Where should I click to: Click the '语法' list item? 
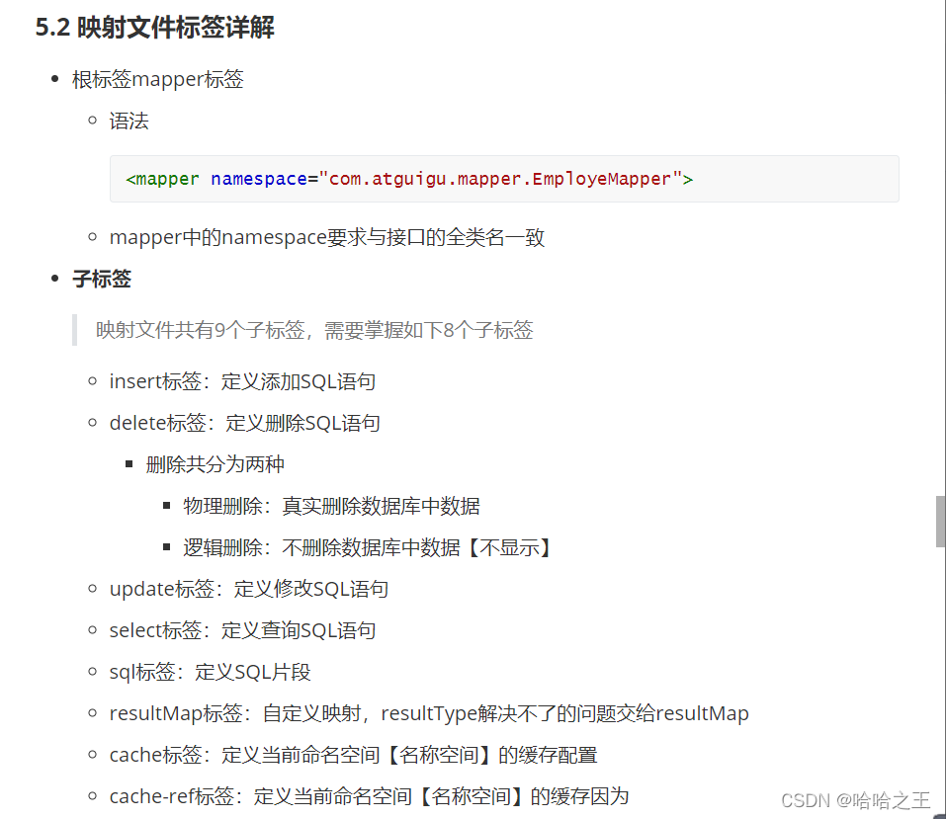pyautogui.click(x=129, y=121)
